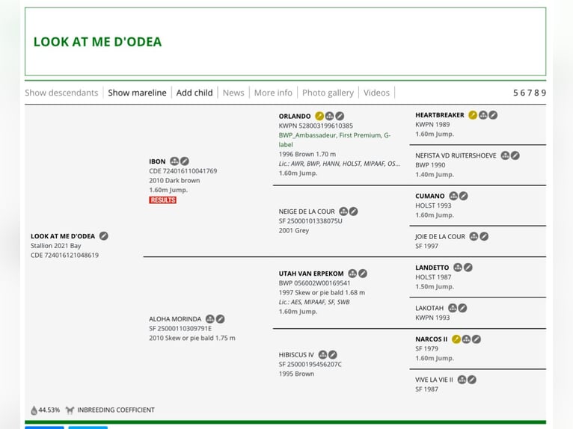Open progeny icon next to IBON
This screenshot has width=573, height=429.
pos(174,161)
